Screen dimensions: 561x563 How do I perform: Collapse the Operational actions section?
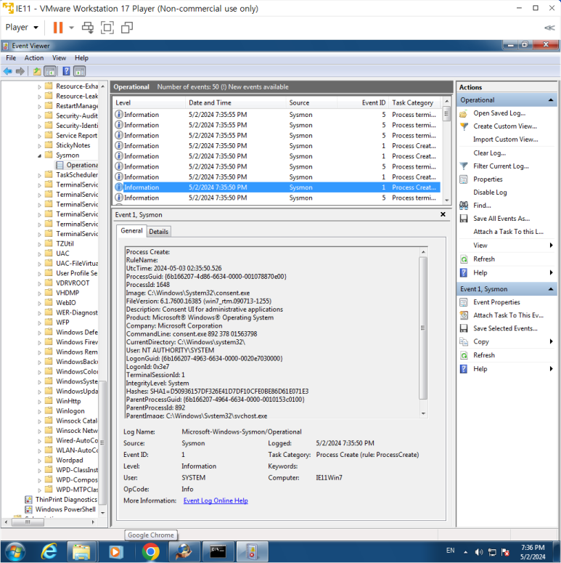551,100
